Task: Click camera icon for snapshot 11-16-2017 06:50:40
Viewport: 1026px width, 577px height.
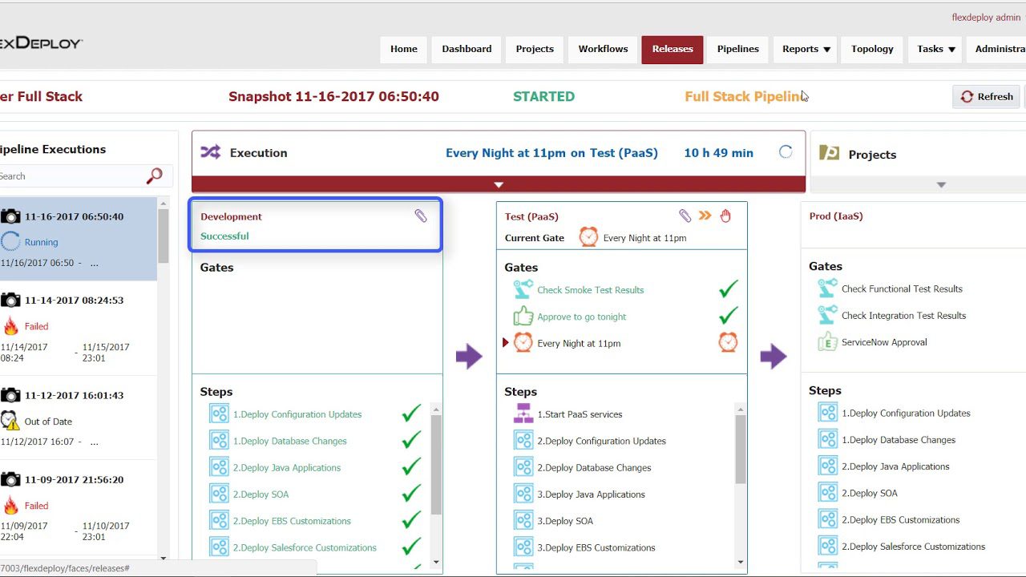Action: (10, 216)
